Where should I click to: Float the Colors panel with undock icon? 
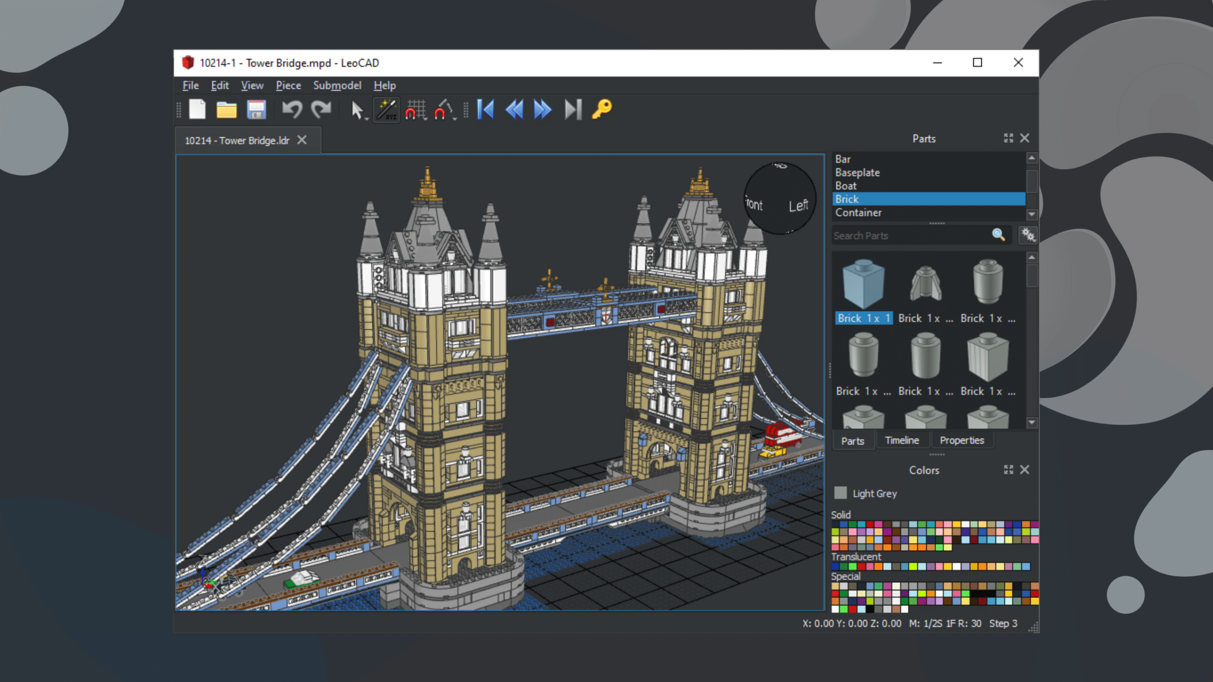pyautogui.click(x=1008, y=469)
